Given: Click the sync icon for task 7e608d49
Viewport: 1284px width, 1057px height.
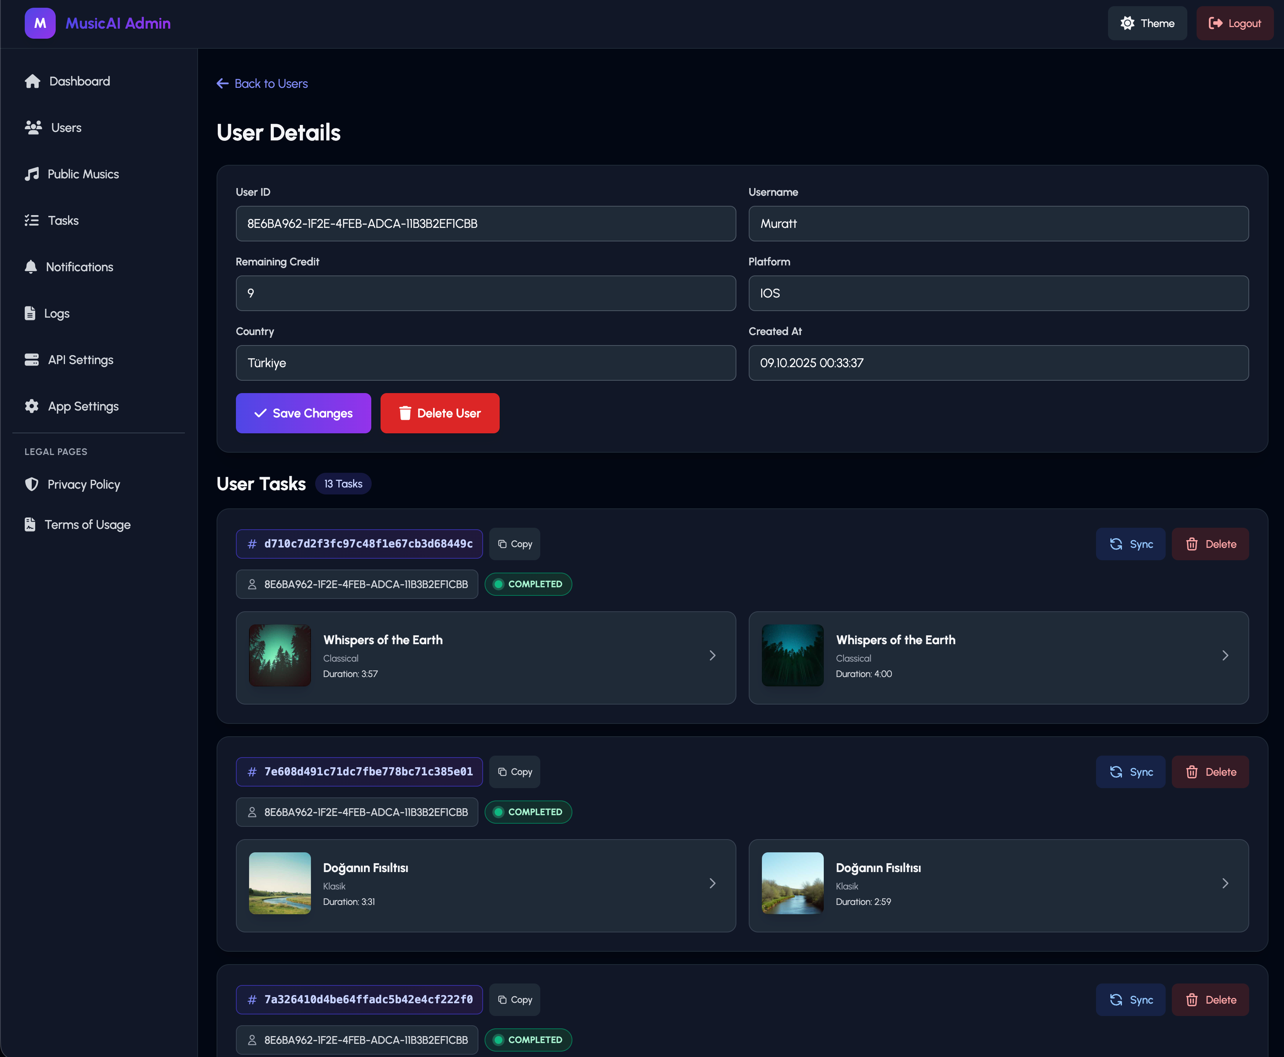Looking at the screenshot, I should coord(1116,771).
